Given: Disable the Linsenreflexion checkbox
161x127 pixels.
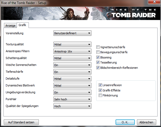Looking at the screenshot, I should tap(100, 85).
